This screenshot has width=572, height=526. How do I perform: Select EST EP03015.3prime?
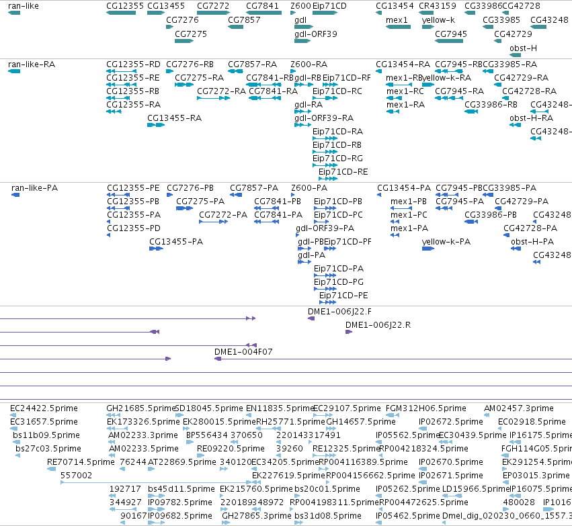505,482
